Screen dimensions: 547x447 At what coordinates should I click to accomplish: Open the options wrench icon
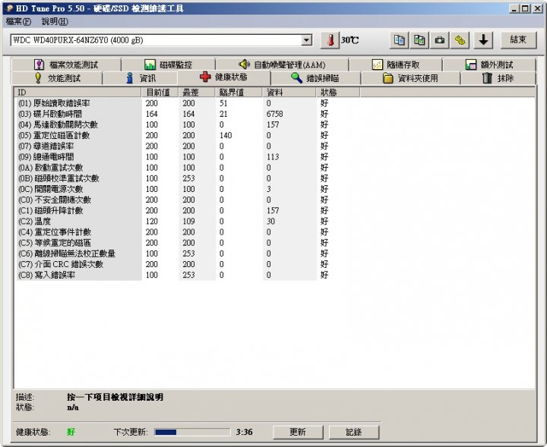pos(460,40)
